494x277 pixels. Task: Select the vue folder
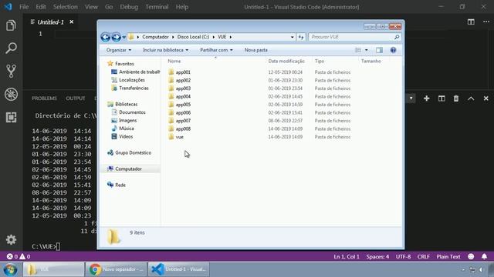pos(180,137)
